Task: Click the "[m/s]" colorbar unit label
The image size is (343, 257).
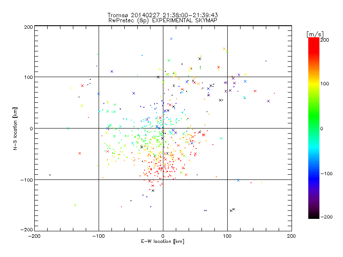Action: [315, 34]
